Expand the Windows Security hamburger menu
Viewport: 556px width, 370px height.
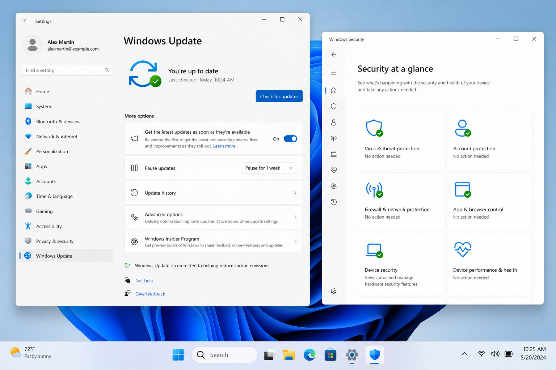click(333, 73)
